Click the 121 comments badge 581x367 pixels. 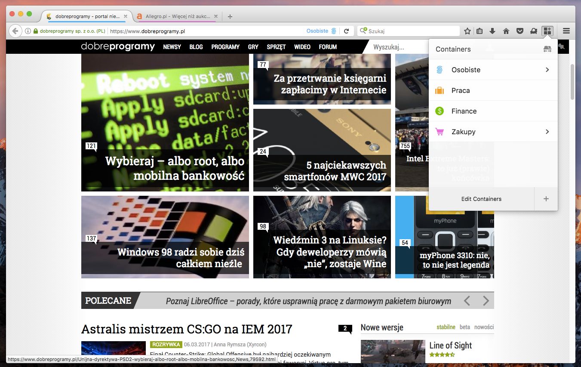(x=91, y=146)
